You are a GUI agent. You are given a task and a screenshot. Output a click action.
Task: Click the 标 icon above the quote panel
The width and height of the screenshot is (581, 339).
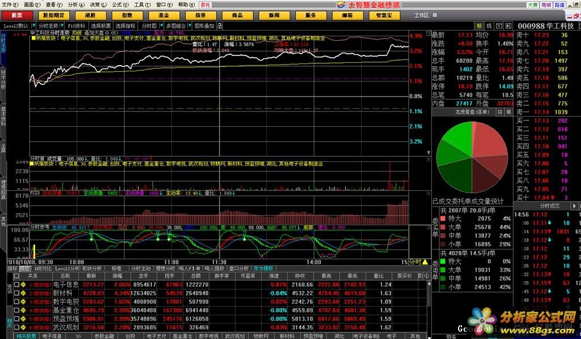(479, 25)
